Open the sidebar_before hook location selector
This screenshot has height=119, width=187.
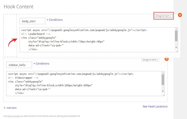click(x=19, y=65)
